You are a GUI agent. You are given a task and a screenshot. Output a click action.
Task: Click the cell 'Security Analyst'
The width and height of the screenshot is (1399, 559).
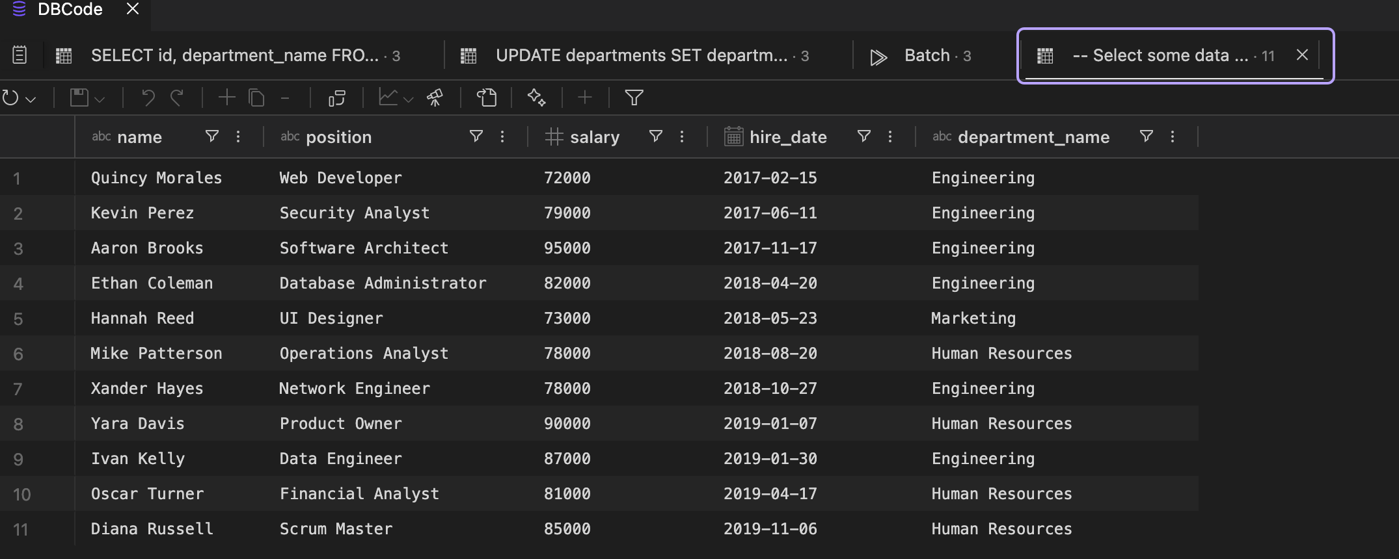pos(355,213)
